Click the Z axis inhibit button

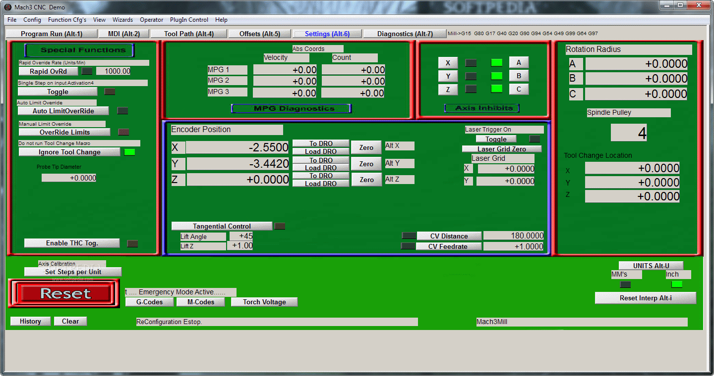448,90
